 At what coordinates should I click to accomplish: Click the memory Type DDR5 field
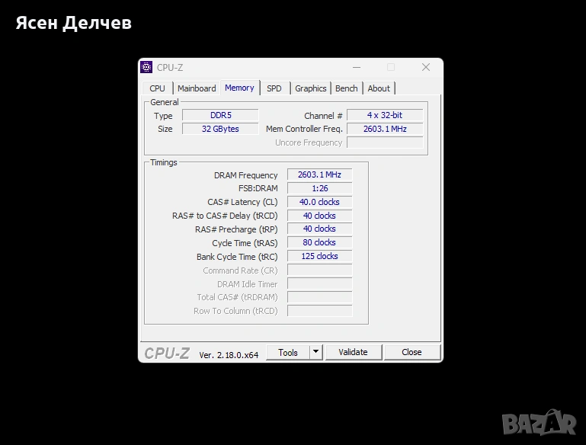pyautogui.click(x=219, y=116)
